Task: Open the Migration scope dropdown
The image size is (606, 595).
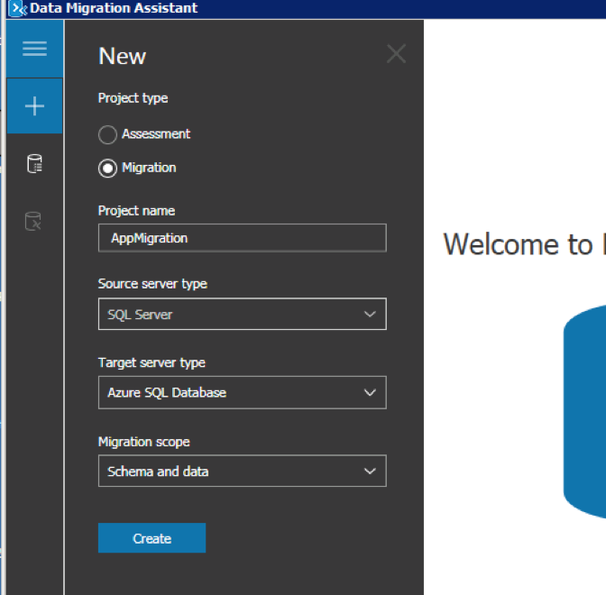Action: 243,471
